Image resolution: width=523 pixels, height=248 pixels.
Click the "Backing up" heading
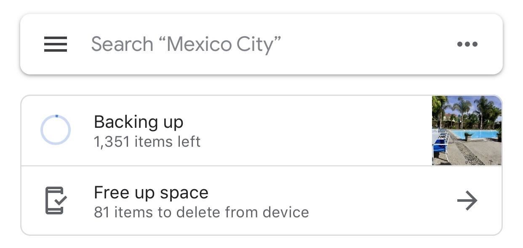tap(139, 122)
